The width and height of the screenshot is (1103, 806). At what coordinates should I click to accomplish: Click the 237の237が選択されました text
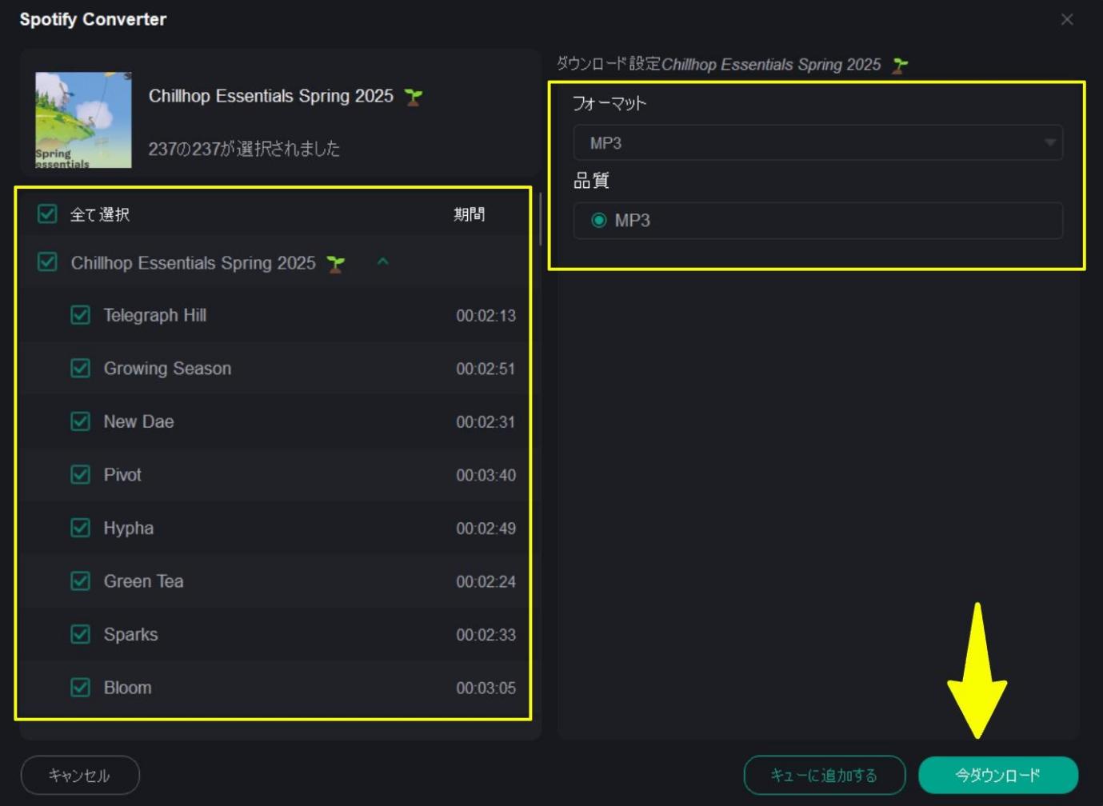click(244, 149)
